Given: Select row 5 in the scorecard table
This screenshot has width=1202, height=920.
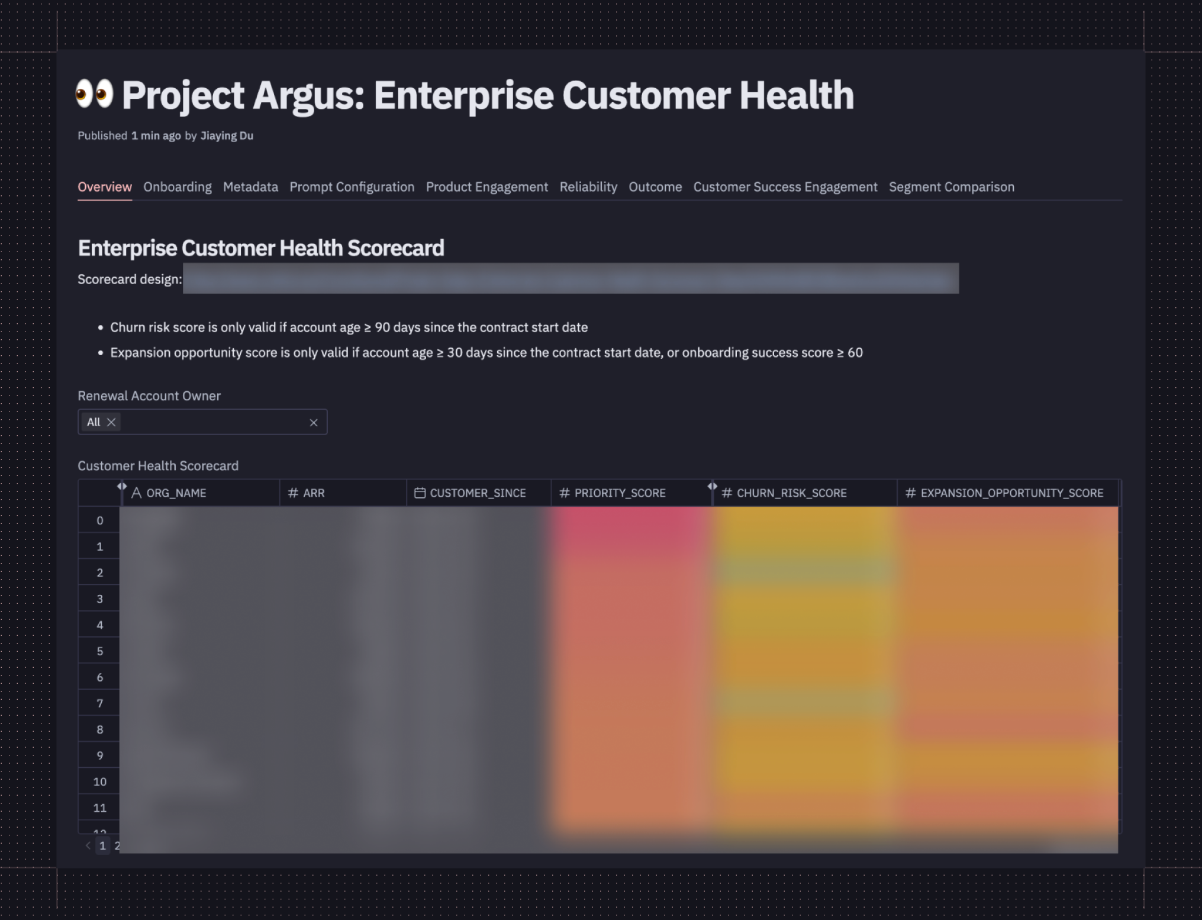Looking at the screenshot, I should (x=99, y=651).
